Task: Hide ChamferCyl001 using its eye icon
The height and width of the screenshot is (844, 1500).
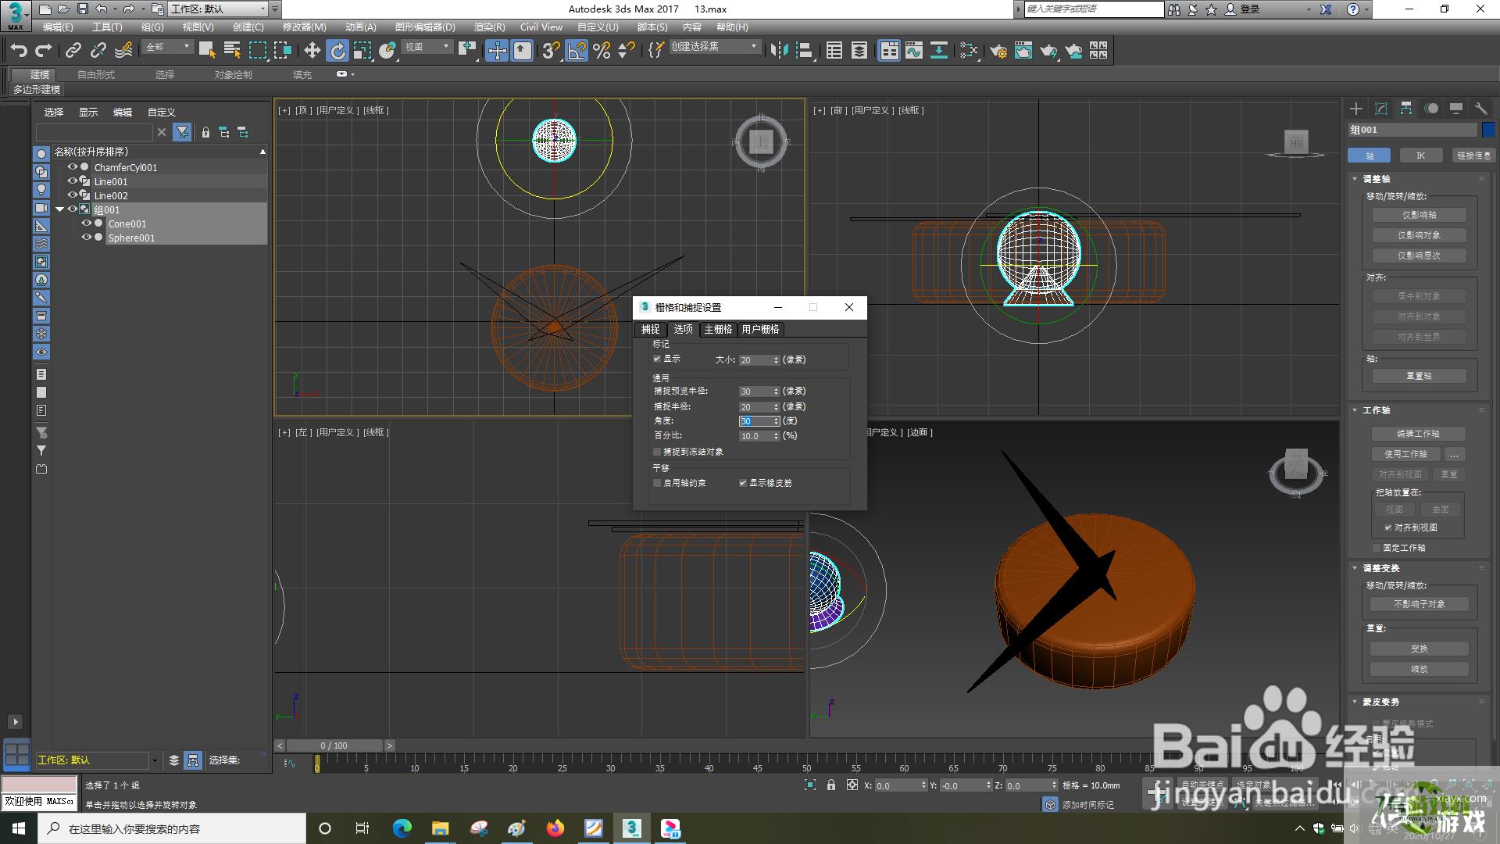Action: 73,167
